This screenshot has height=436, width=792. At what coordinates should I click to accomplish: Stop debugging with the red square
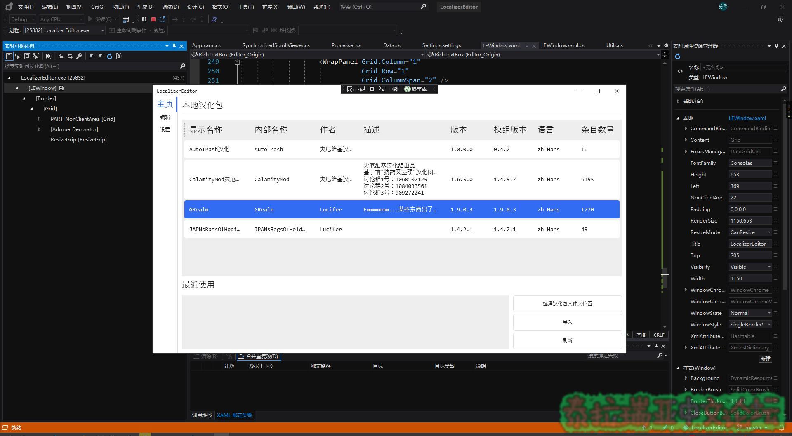pyautogui.click(x=153, y=19)
